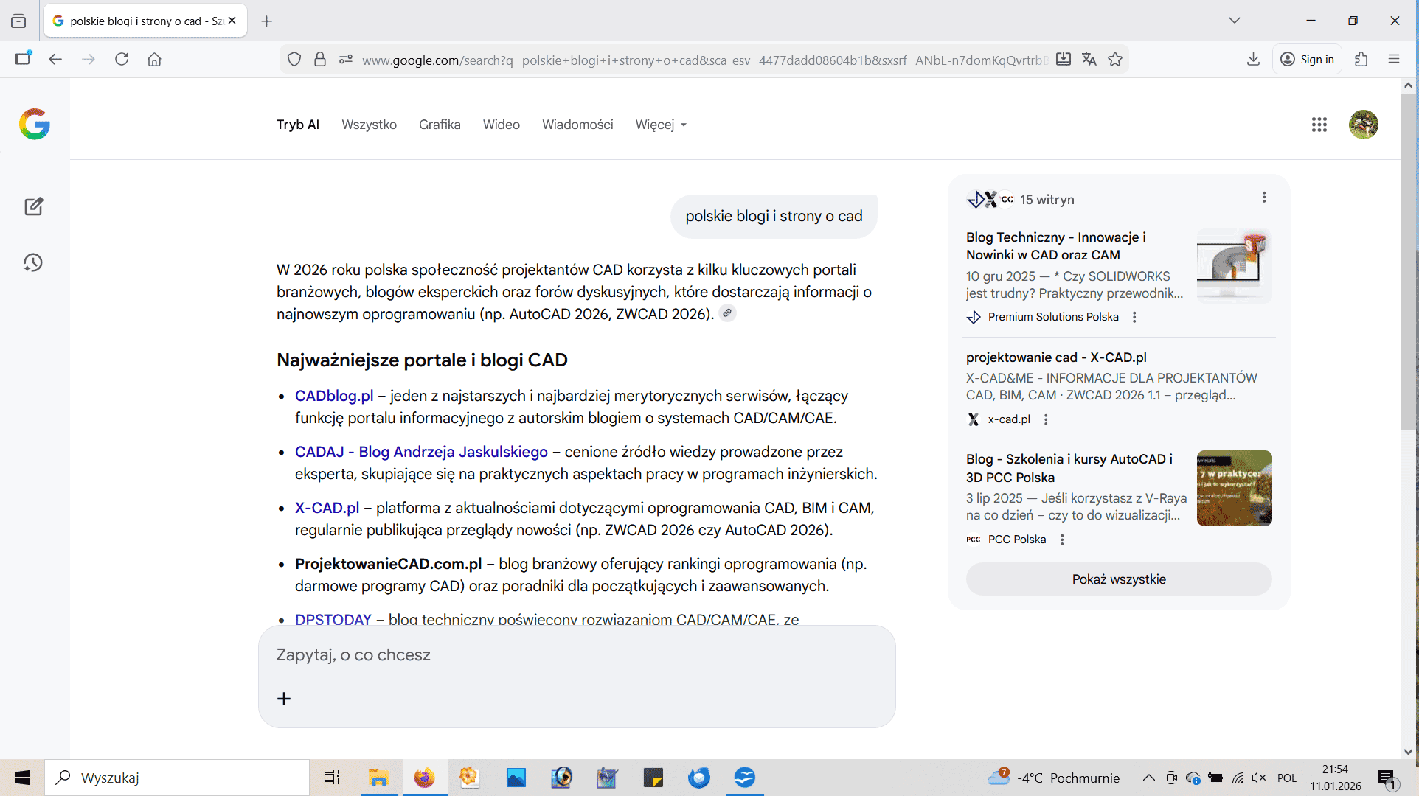Screen dimensions: 1419x796
Task: Open options for x-cad.pl source
Action: point(1046,419)
